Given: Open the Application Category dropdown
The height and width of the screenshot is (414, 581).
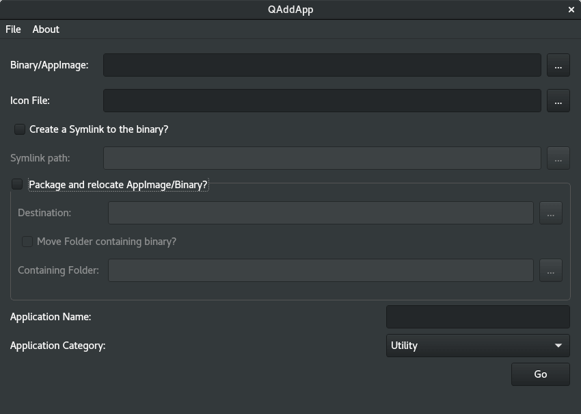Looking at the screenshot, I should [x=477, y=346].
